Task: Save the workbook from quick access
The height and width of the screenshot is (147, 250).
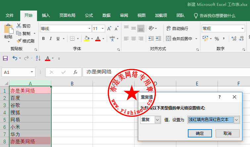Action: pos(5,58)
